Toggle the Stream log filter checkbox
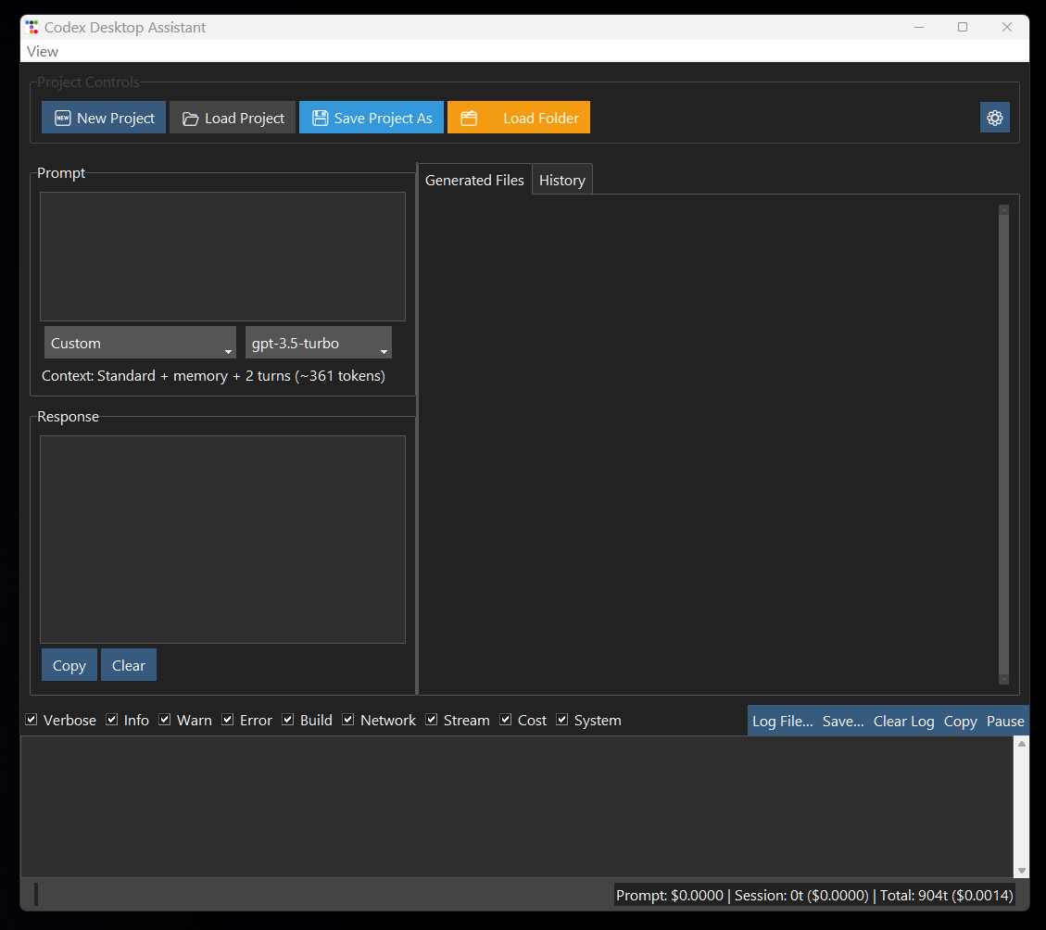Screen dimensions: 1046x930 432,720
